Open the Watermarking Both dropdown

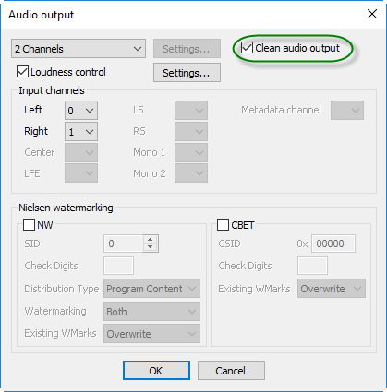(x=152, y=312)
